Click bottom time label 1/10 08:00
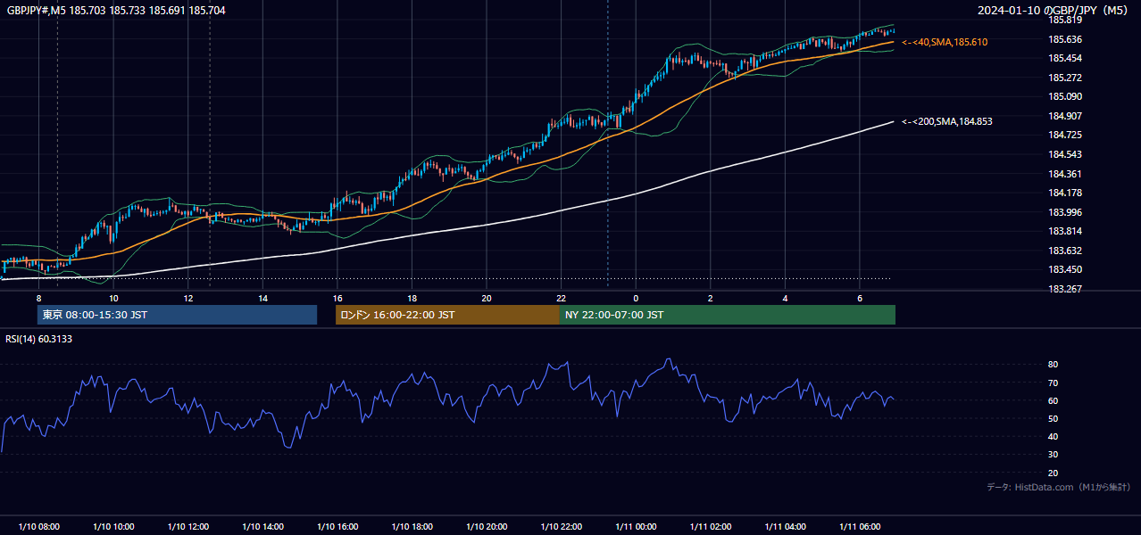Viewport: 1141px width, 535px height. coord(38,527)
